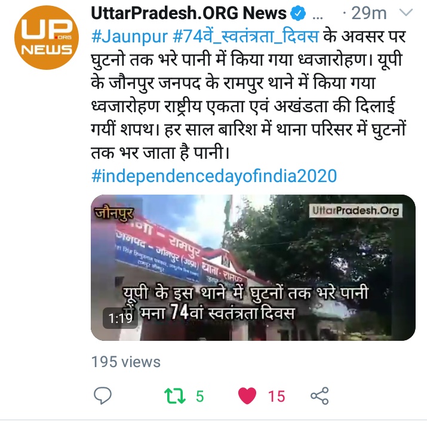Click the retweet count of 5

[x=200, y=396]
